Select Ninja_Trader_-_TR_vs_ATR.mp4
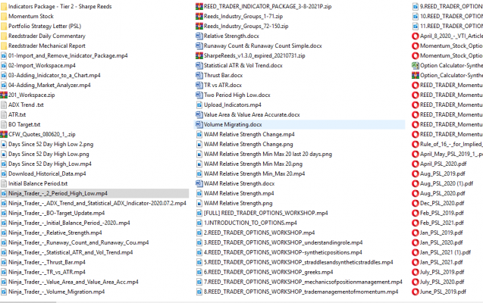This screenshot has height=303, width=483. tap(47, 272)
